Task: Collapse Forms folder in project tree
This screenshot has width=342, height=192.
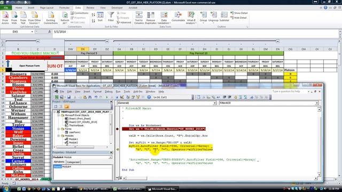Action: [59, 129]
